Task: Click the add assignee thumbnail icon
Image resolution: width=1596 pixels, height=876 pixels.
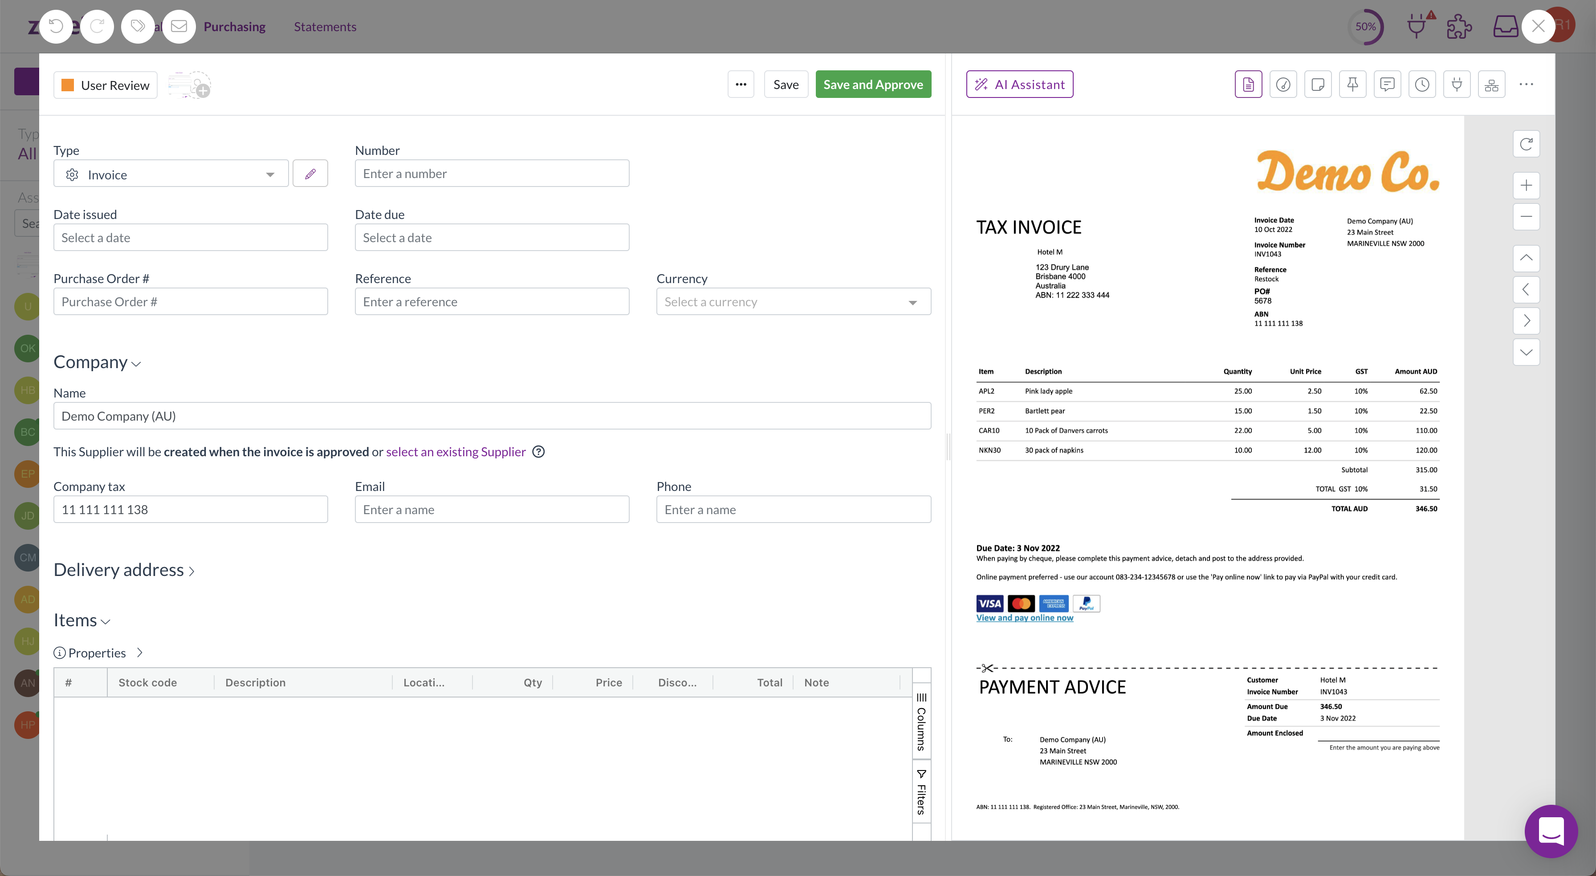Action: click(190, 85)
